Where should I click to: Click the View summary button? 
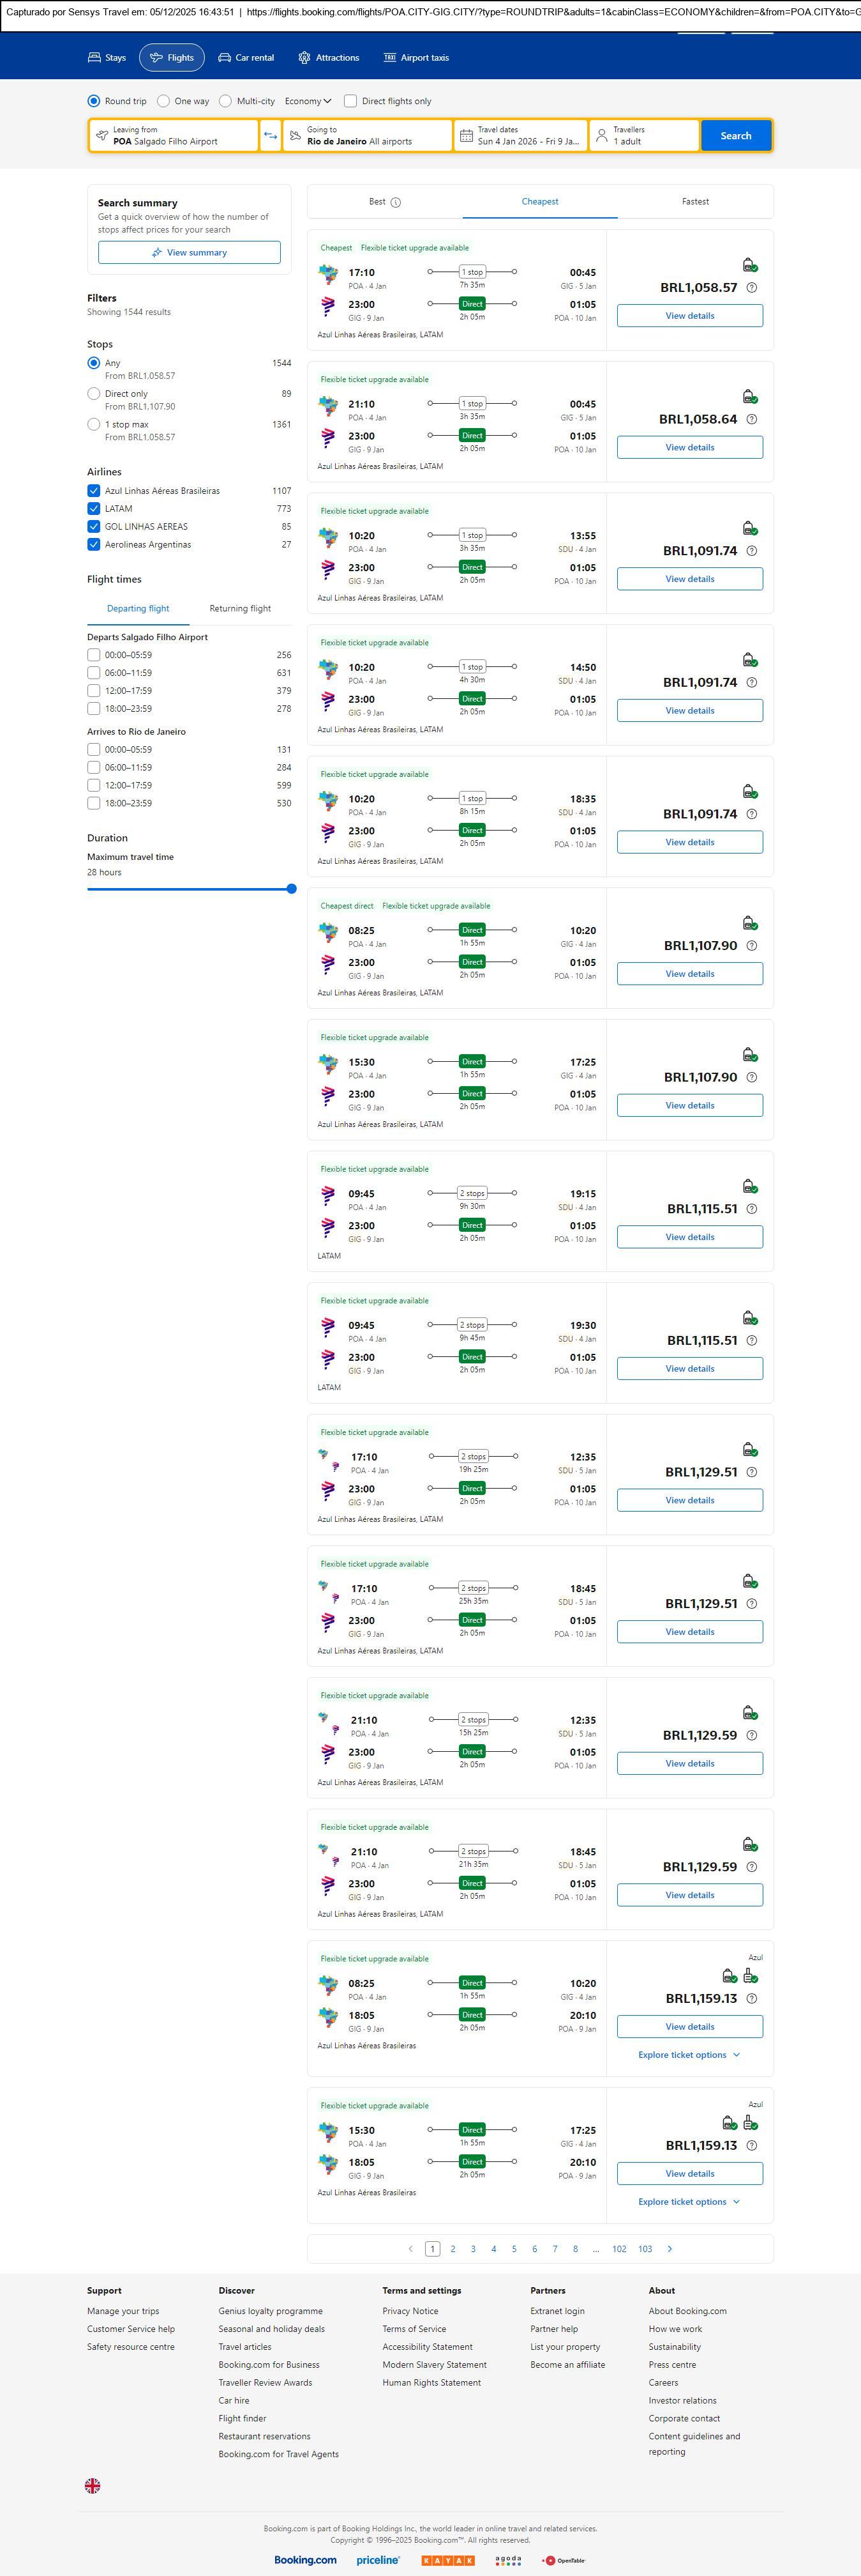point(189,253)
